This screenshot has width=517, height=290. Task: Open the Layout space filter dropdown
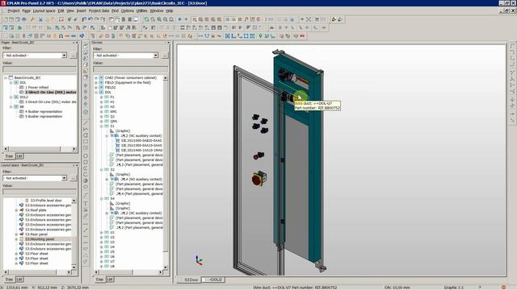tap(65, 178)
